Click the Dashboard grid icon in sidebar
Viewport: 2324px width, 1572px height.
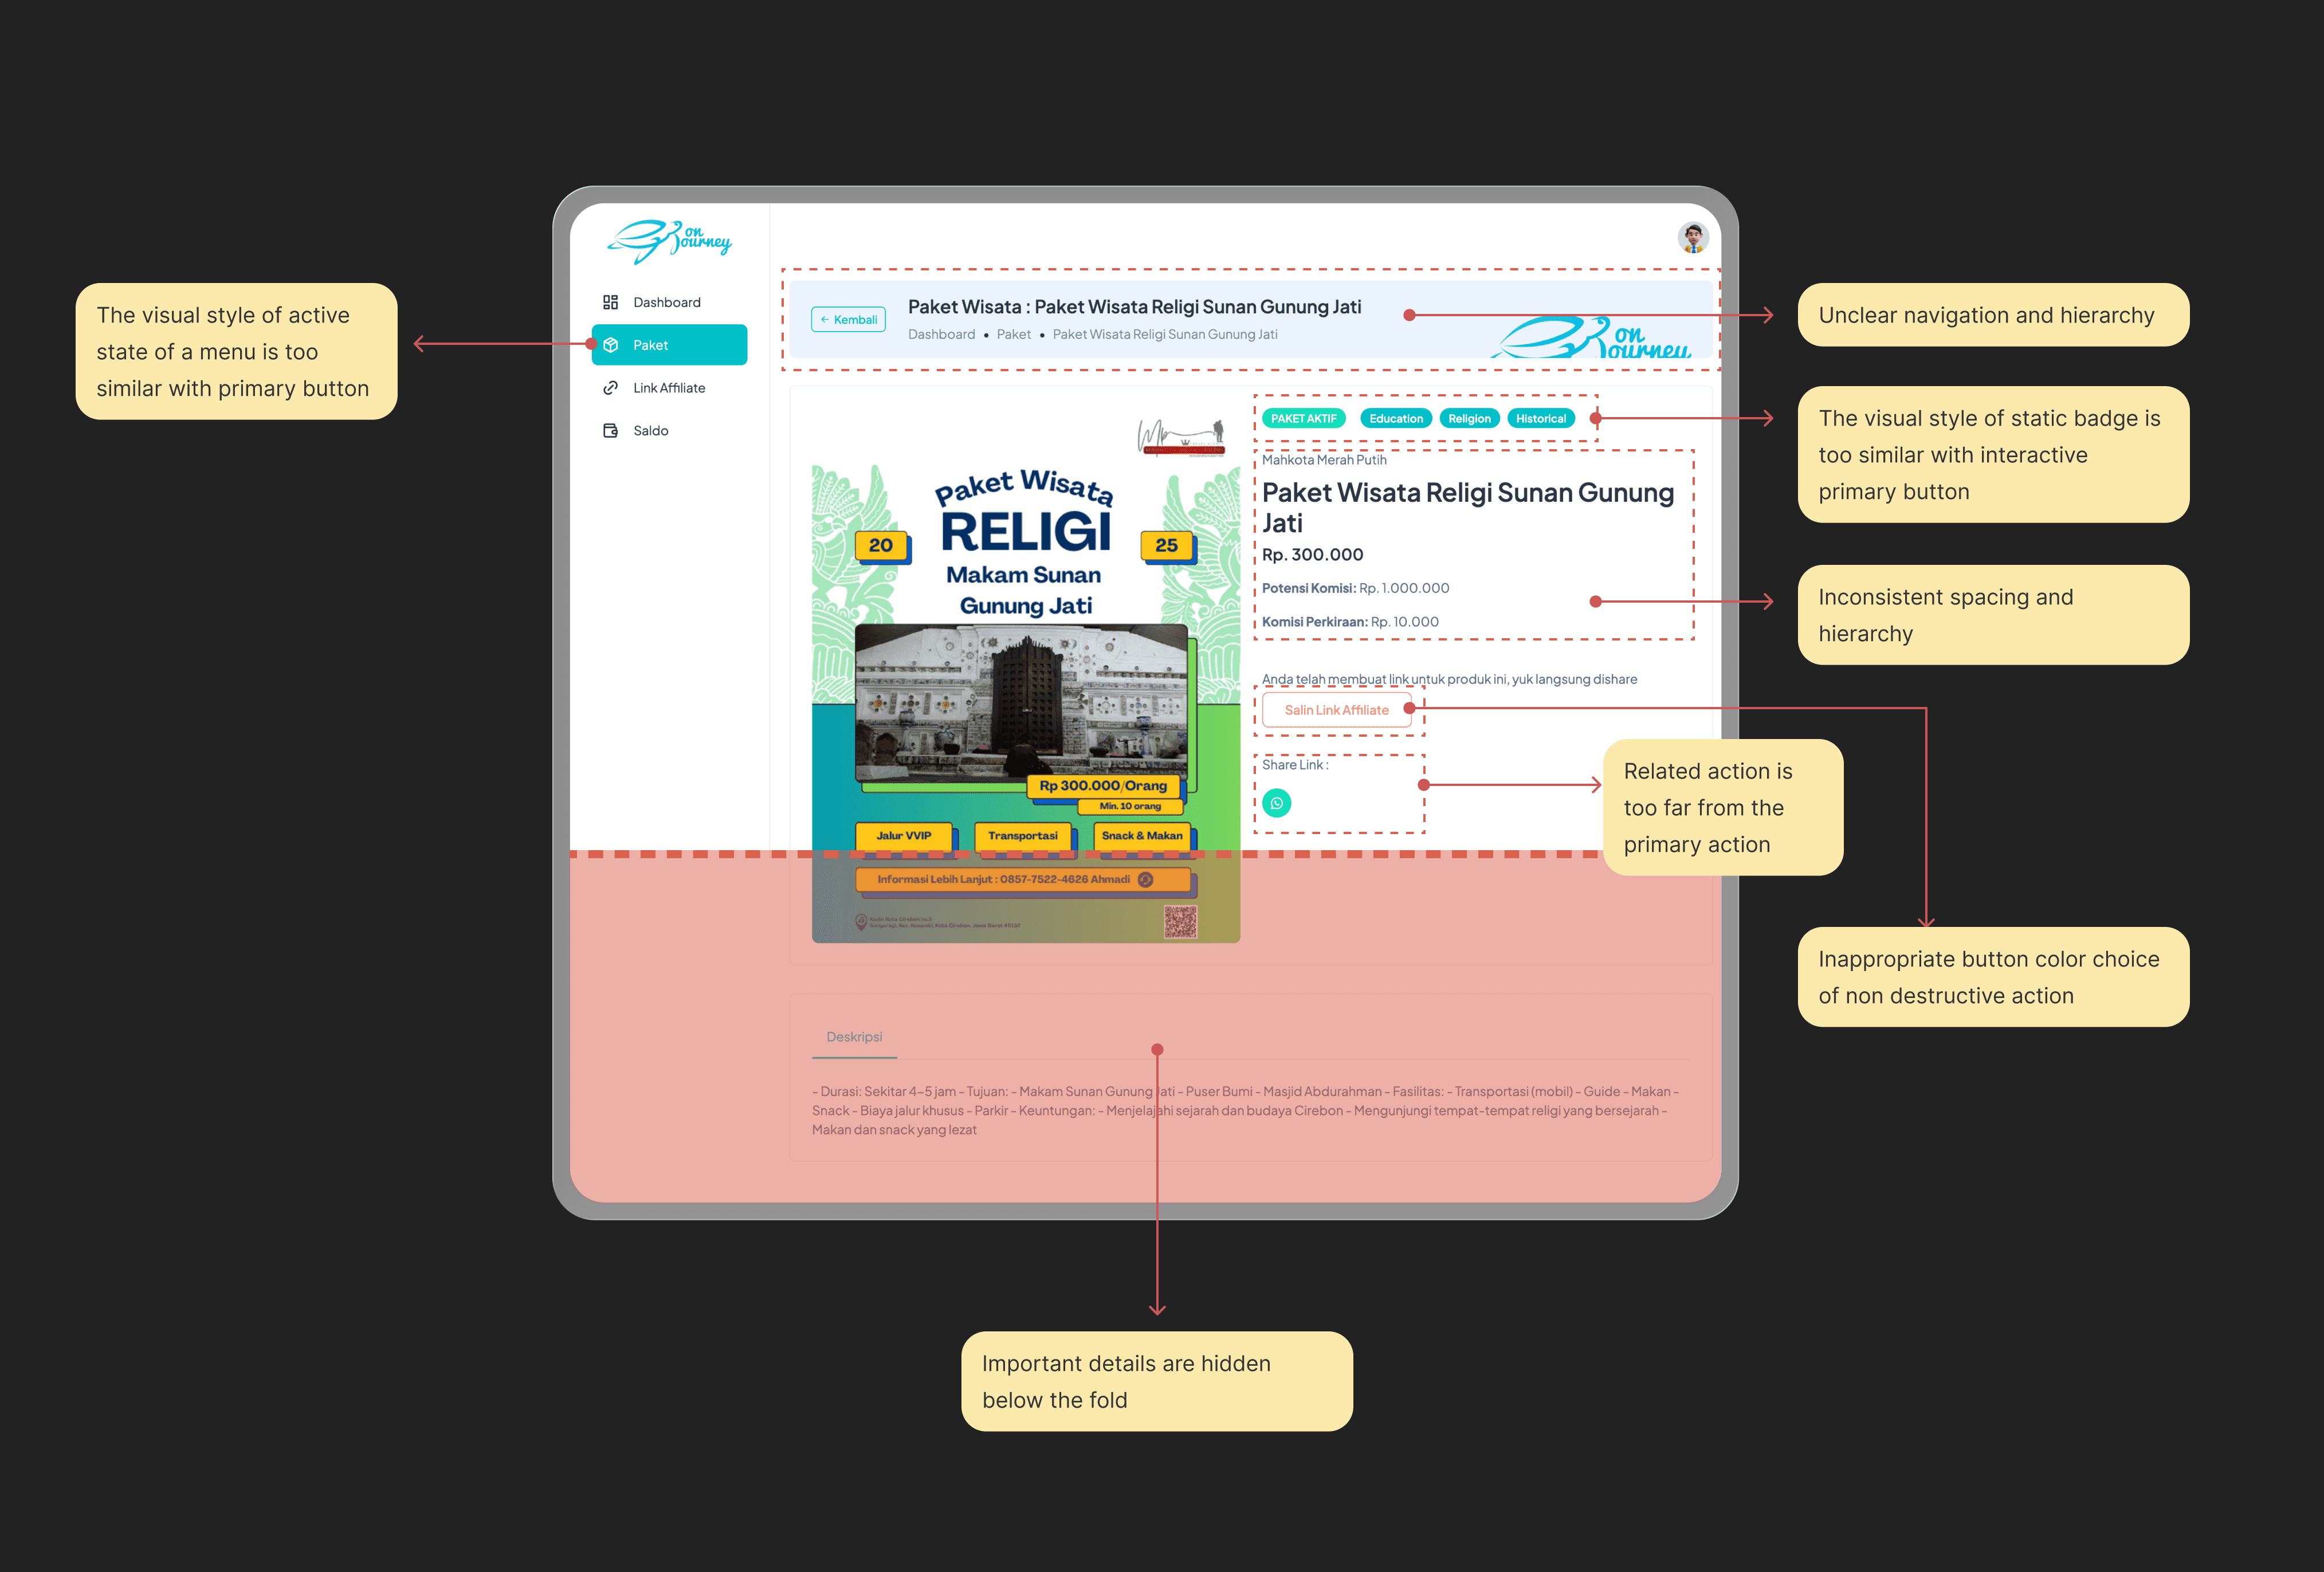click(610, 302)
